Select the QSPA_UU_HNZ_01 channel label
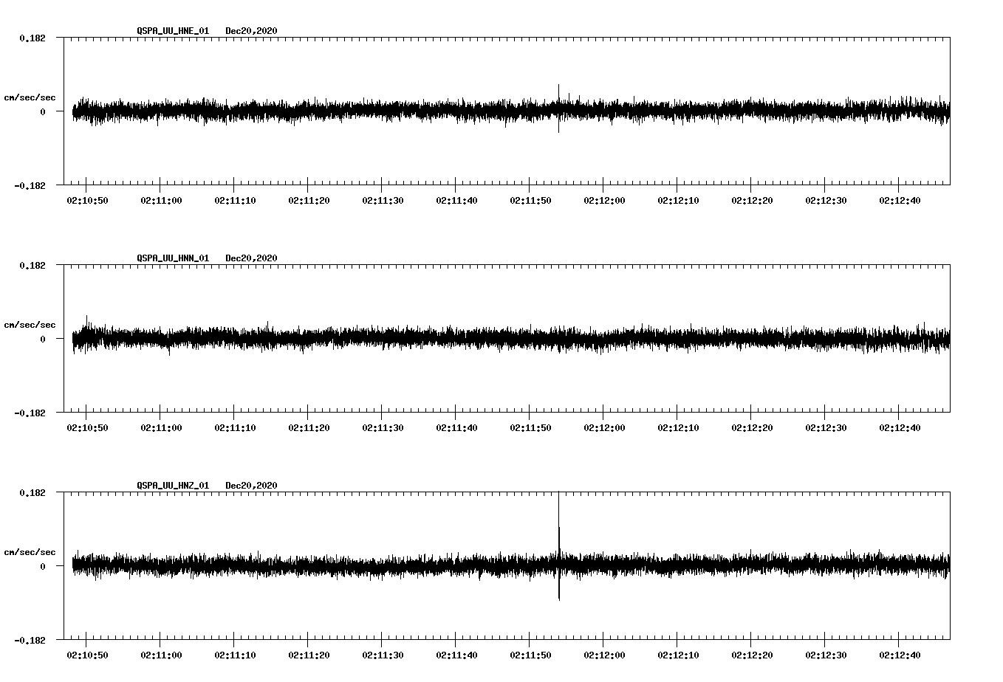Screen dimensions: 1003x682 click(x=172, y=485)
